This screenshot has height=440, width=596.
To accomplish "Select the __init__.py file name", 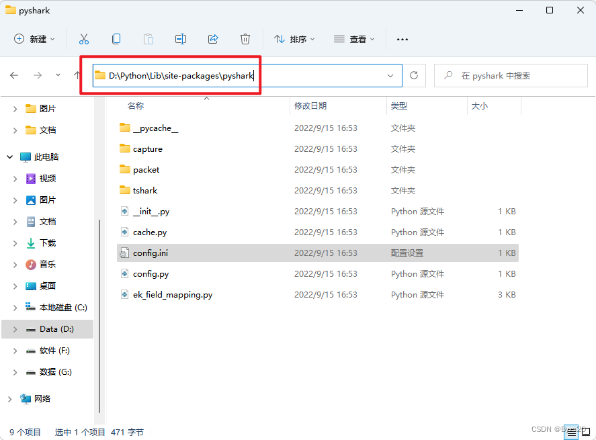I will coord(151,212).
